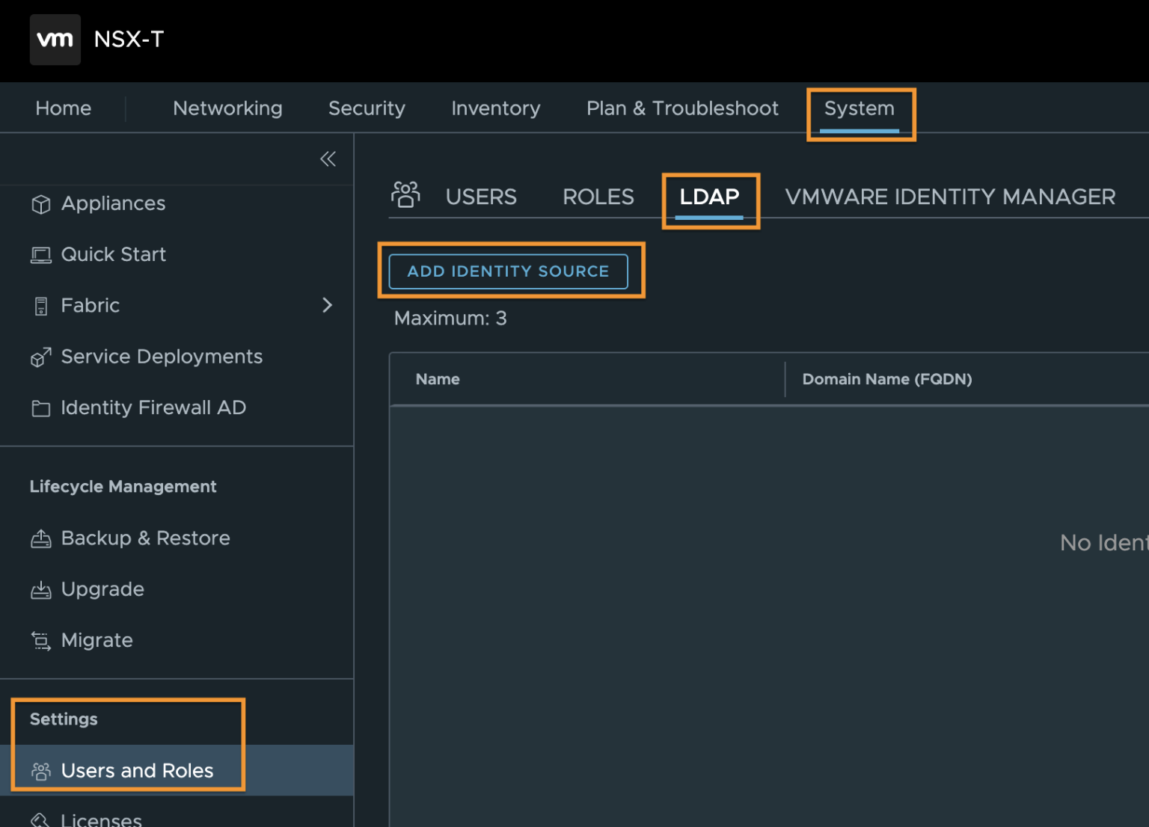This screenshot has height=827, width=1149.
Task: Select the Quick Start sidebar icon
Action: tap(41, 254)
